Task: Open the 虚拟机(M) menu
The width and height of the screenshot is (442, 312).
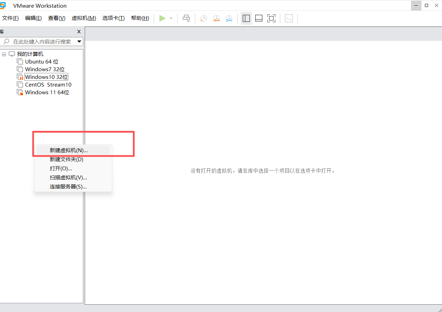Action: pyautogui.click(x=84, y=18)
